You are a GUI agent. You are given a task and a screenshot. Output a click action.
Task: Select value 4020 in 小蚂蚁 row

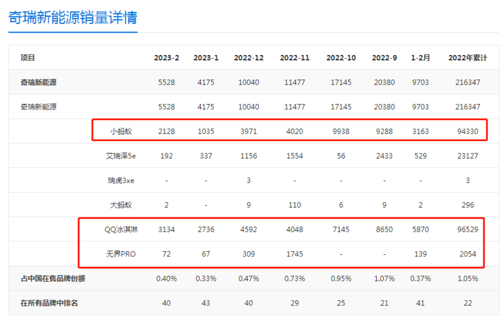coord(295,132)
